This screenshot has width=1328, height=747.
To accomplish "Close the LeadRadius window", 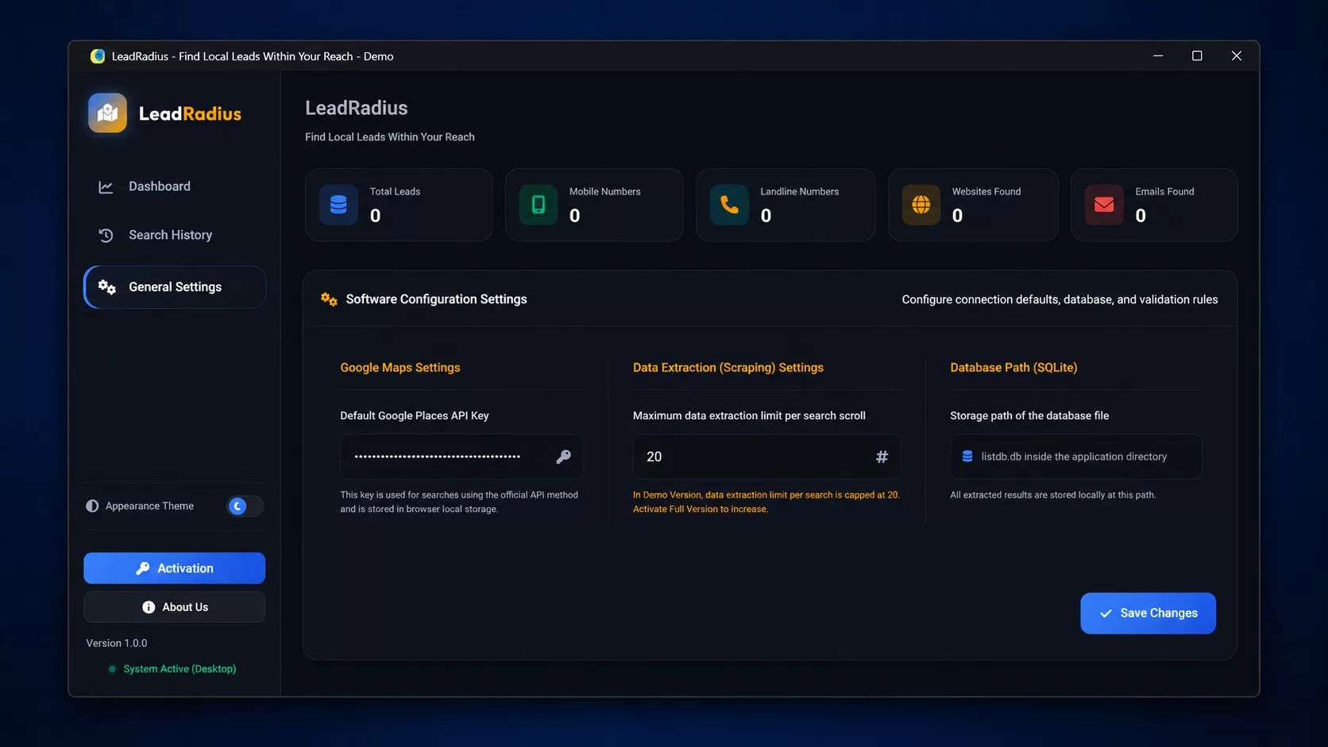I will point(1237,56).
